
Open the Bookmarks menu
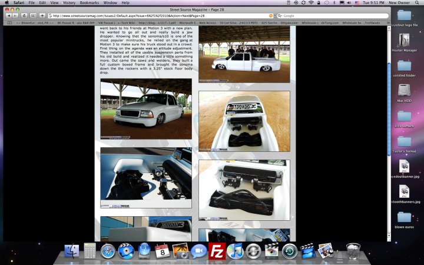tap(90, 3)
